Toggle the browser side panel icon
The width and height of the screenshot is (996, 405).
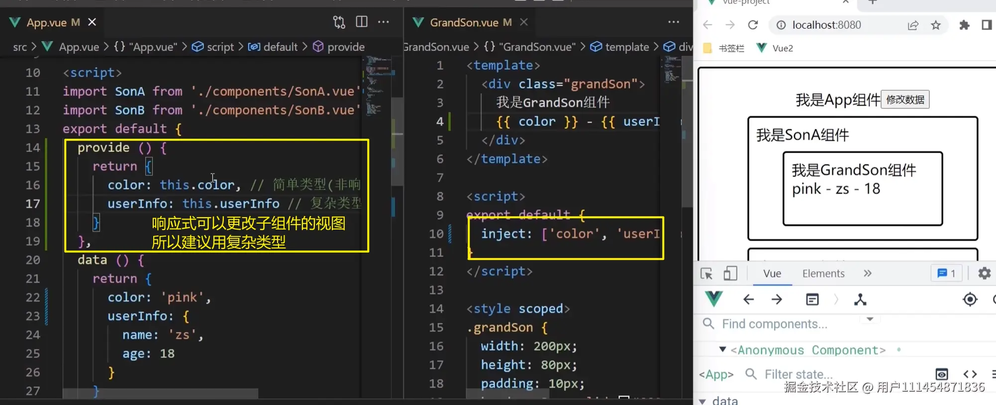click(987, 25)
